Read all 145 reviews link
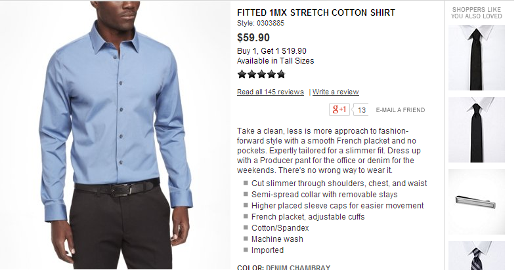522x270 pixels. (x=271, y=92)
